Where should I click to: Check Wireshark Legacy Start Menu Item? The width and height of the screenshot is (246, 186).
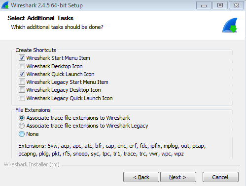pyautogui.click(x=22, y=82)
